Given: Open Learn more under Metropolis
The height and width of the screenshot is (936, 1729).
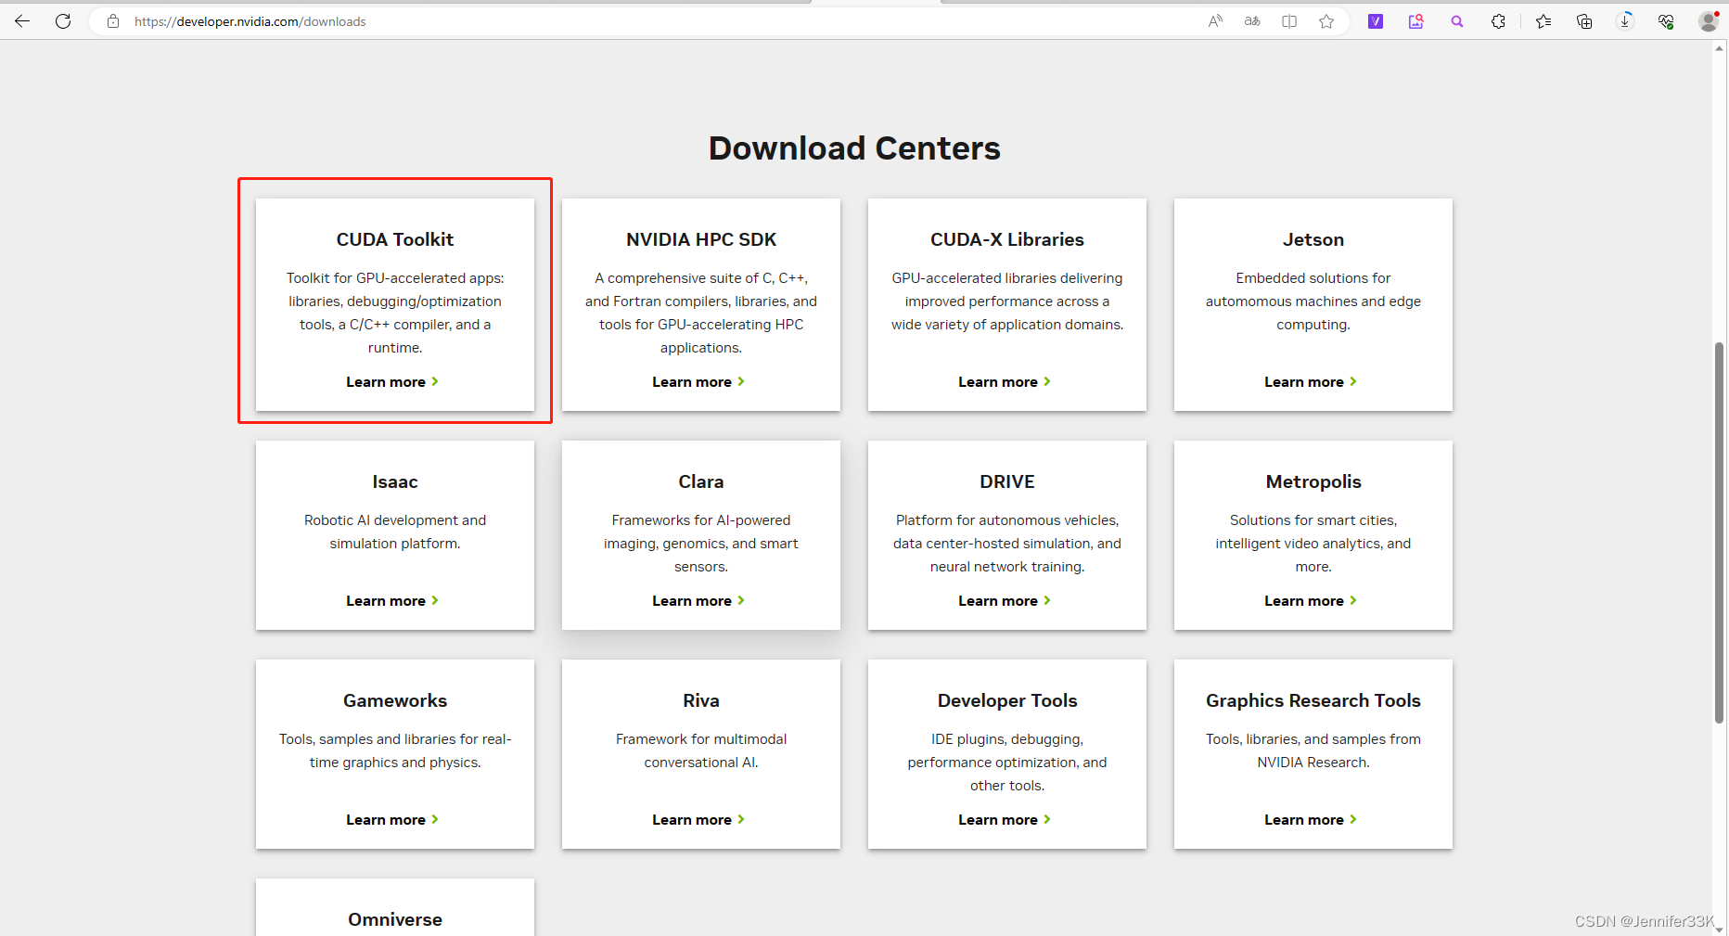Looking at the screenshot, I should (1311, 601).
